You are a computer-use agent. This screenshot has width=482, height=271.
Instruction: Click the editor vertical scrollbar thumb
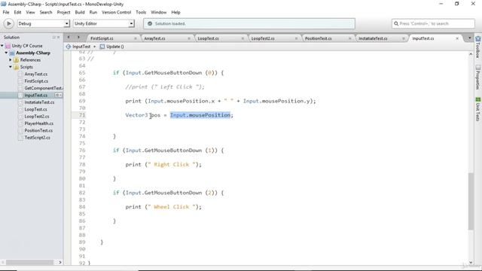[471, 201]
